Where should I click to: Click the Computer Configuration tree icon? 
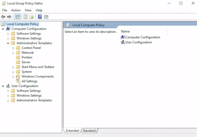point(8,29)
